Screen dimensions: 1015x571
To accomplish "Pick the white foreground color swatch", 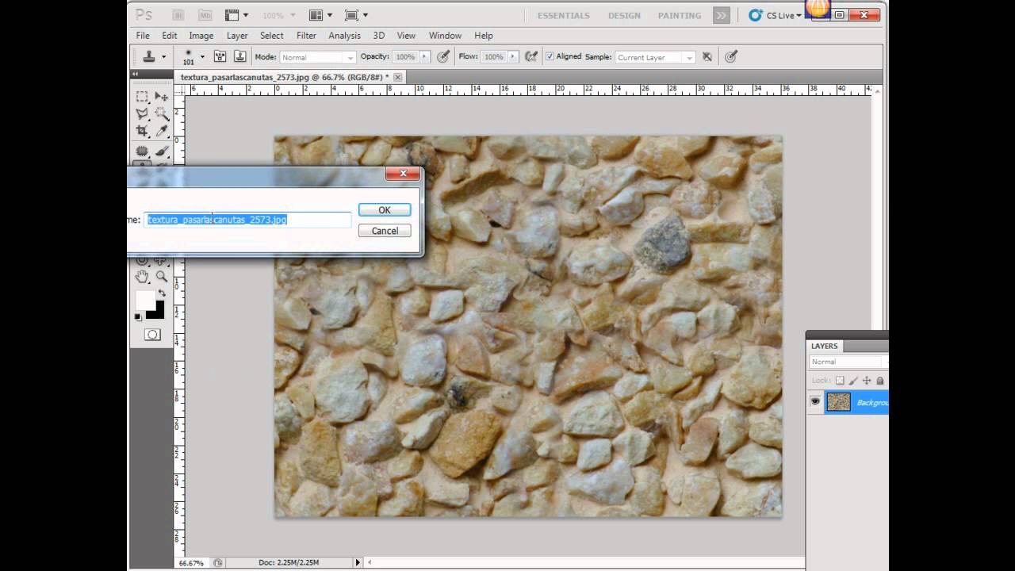I will pos(146,300).
